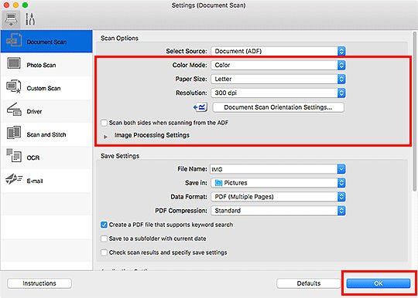418x298 pixels.
Task: Choose the OCR icon in sidebar
Action: [x=14, y=155]
